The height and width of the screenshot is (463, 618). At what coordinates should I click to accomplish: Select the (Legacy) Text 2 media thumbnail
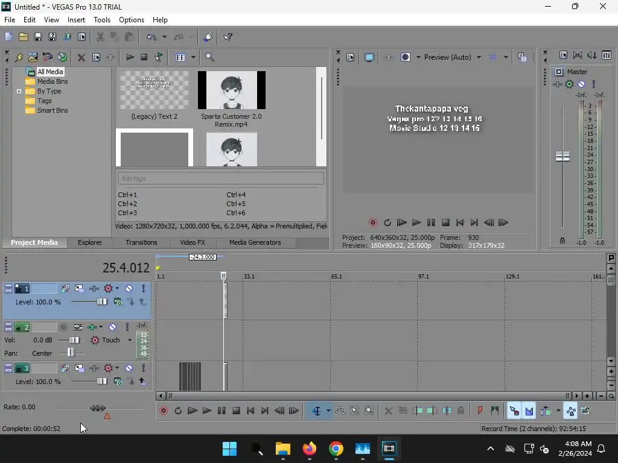coord(154,90)
